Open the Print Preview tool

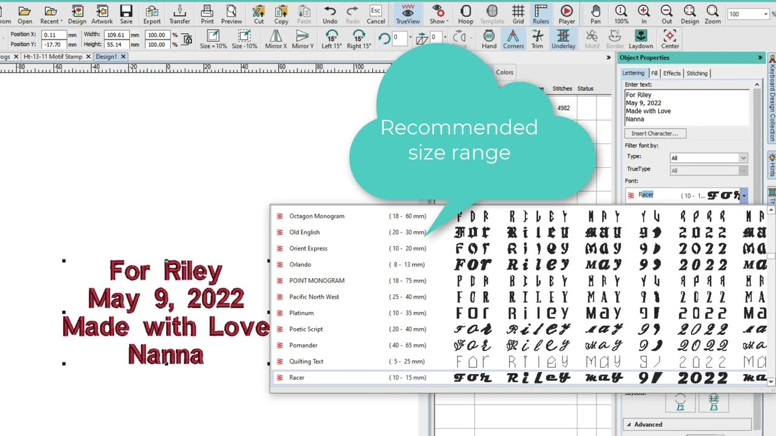pyautogui.click(x=231, y=14)
